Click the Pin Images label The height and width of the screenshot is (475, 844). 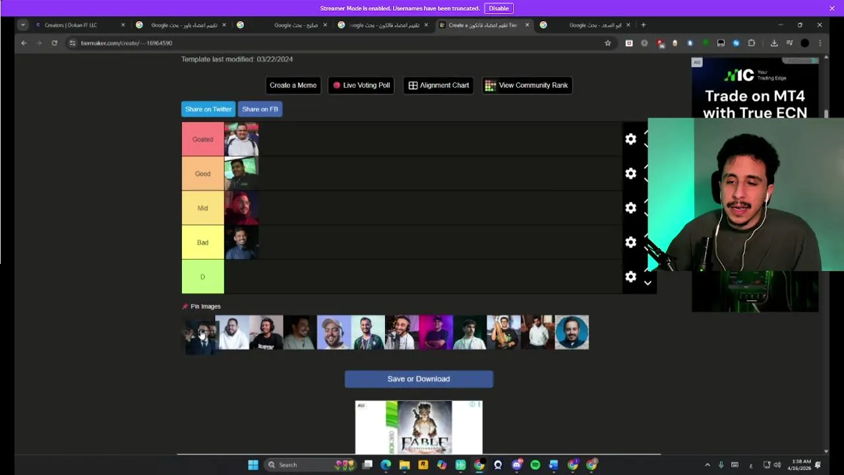click(205, 306)
